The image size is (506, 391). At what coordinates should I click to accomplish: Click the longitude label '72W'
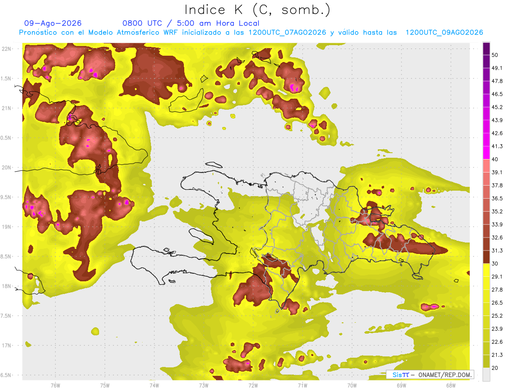tap(253, 385)
